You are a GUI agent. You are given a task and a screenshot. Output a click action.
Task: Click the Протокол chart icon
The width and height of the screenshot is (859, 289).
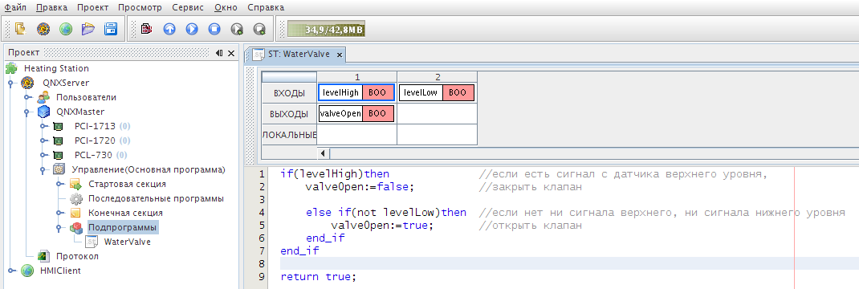[43, 256]
